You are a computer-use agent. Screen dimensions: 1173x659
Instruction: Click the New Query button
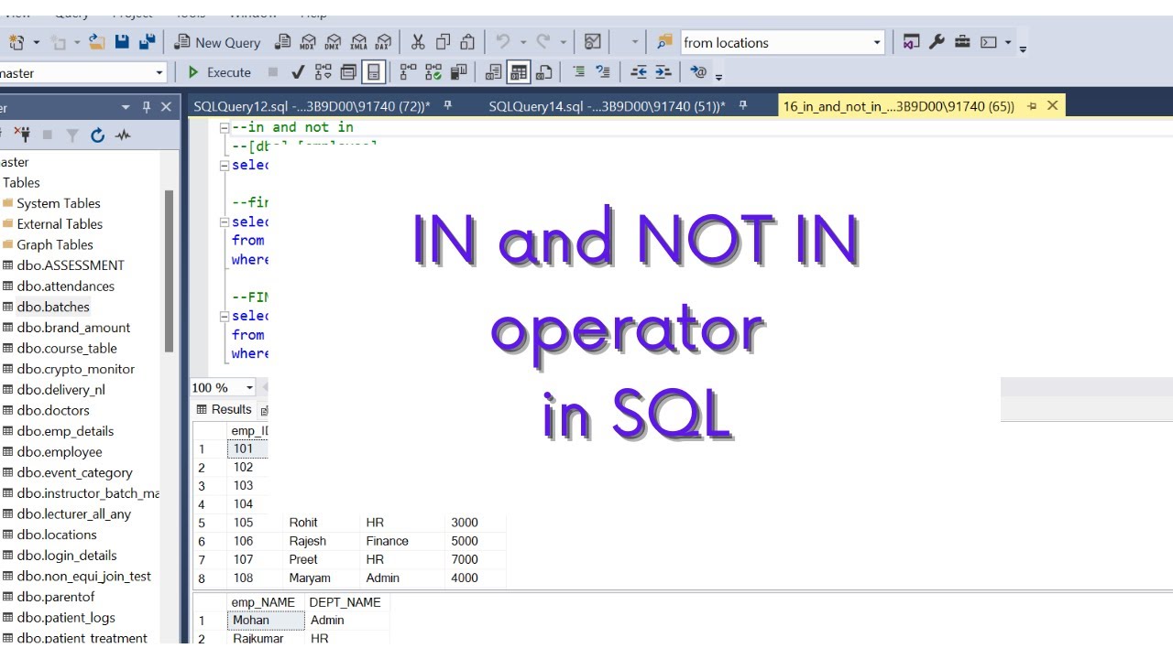218,42
